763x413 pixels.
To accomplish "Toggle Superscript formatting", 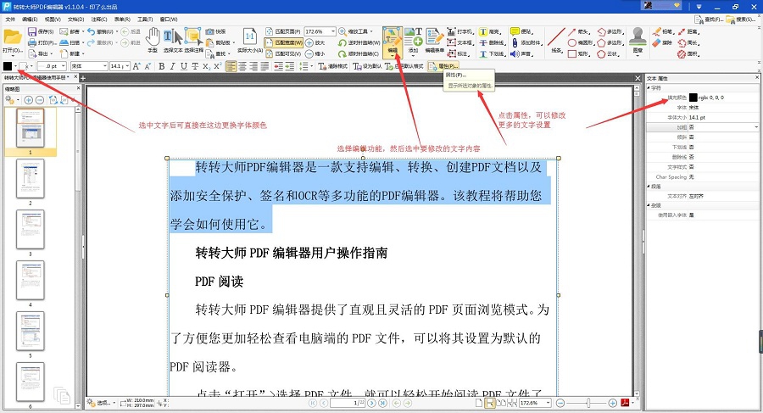I will coord(218,66).
